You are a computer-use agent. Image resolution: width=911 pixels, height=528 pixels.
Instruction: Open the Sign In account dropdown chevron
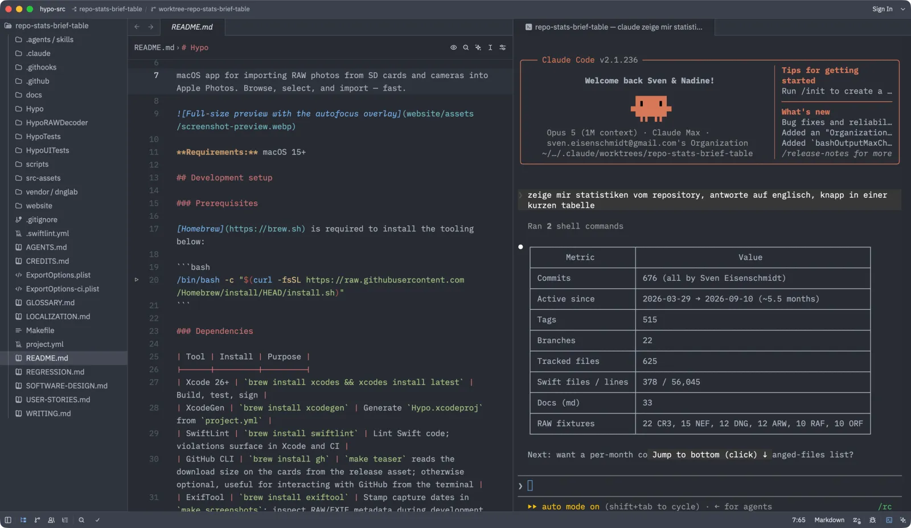pos(902,9)
